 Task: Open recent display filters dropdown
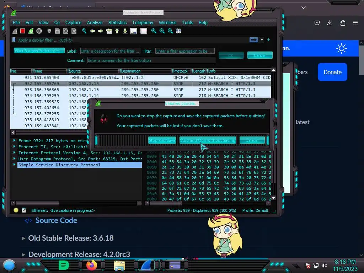click(x=262, y=40)
